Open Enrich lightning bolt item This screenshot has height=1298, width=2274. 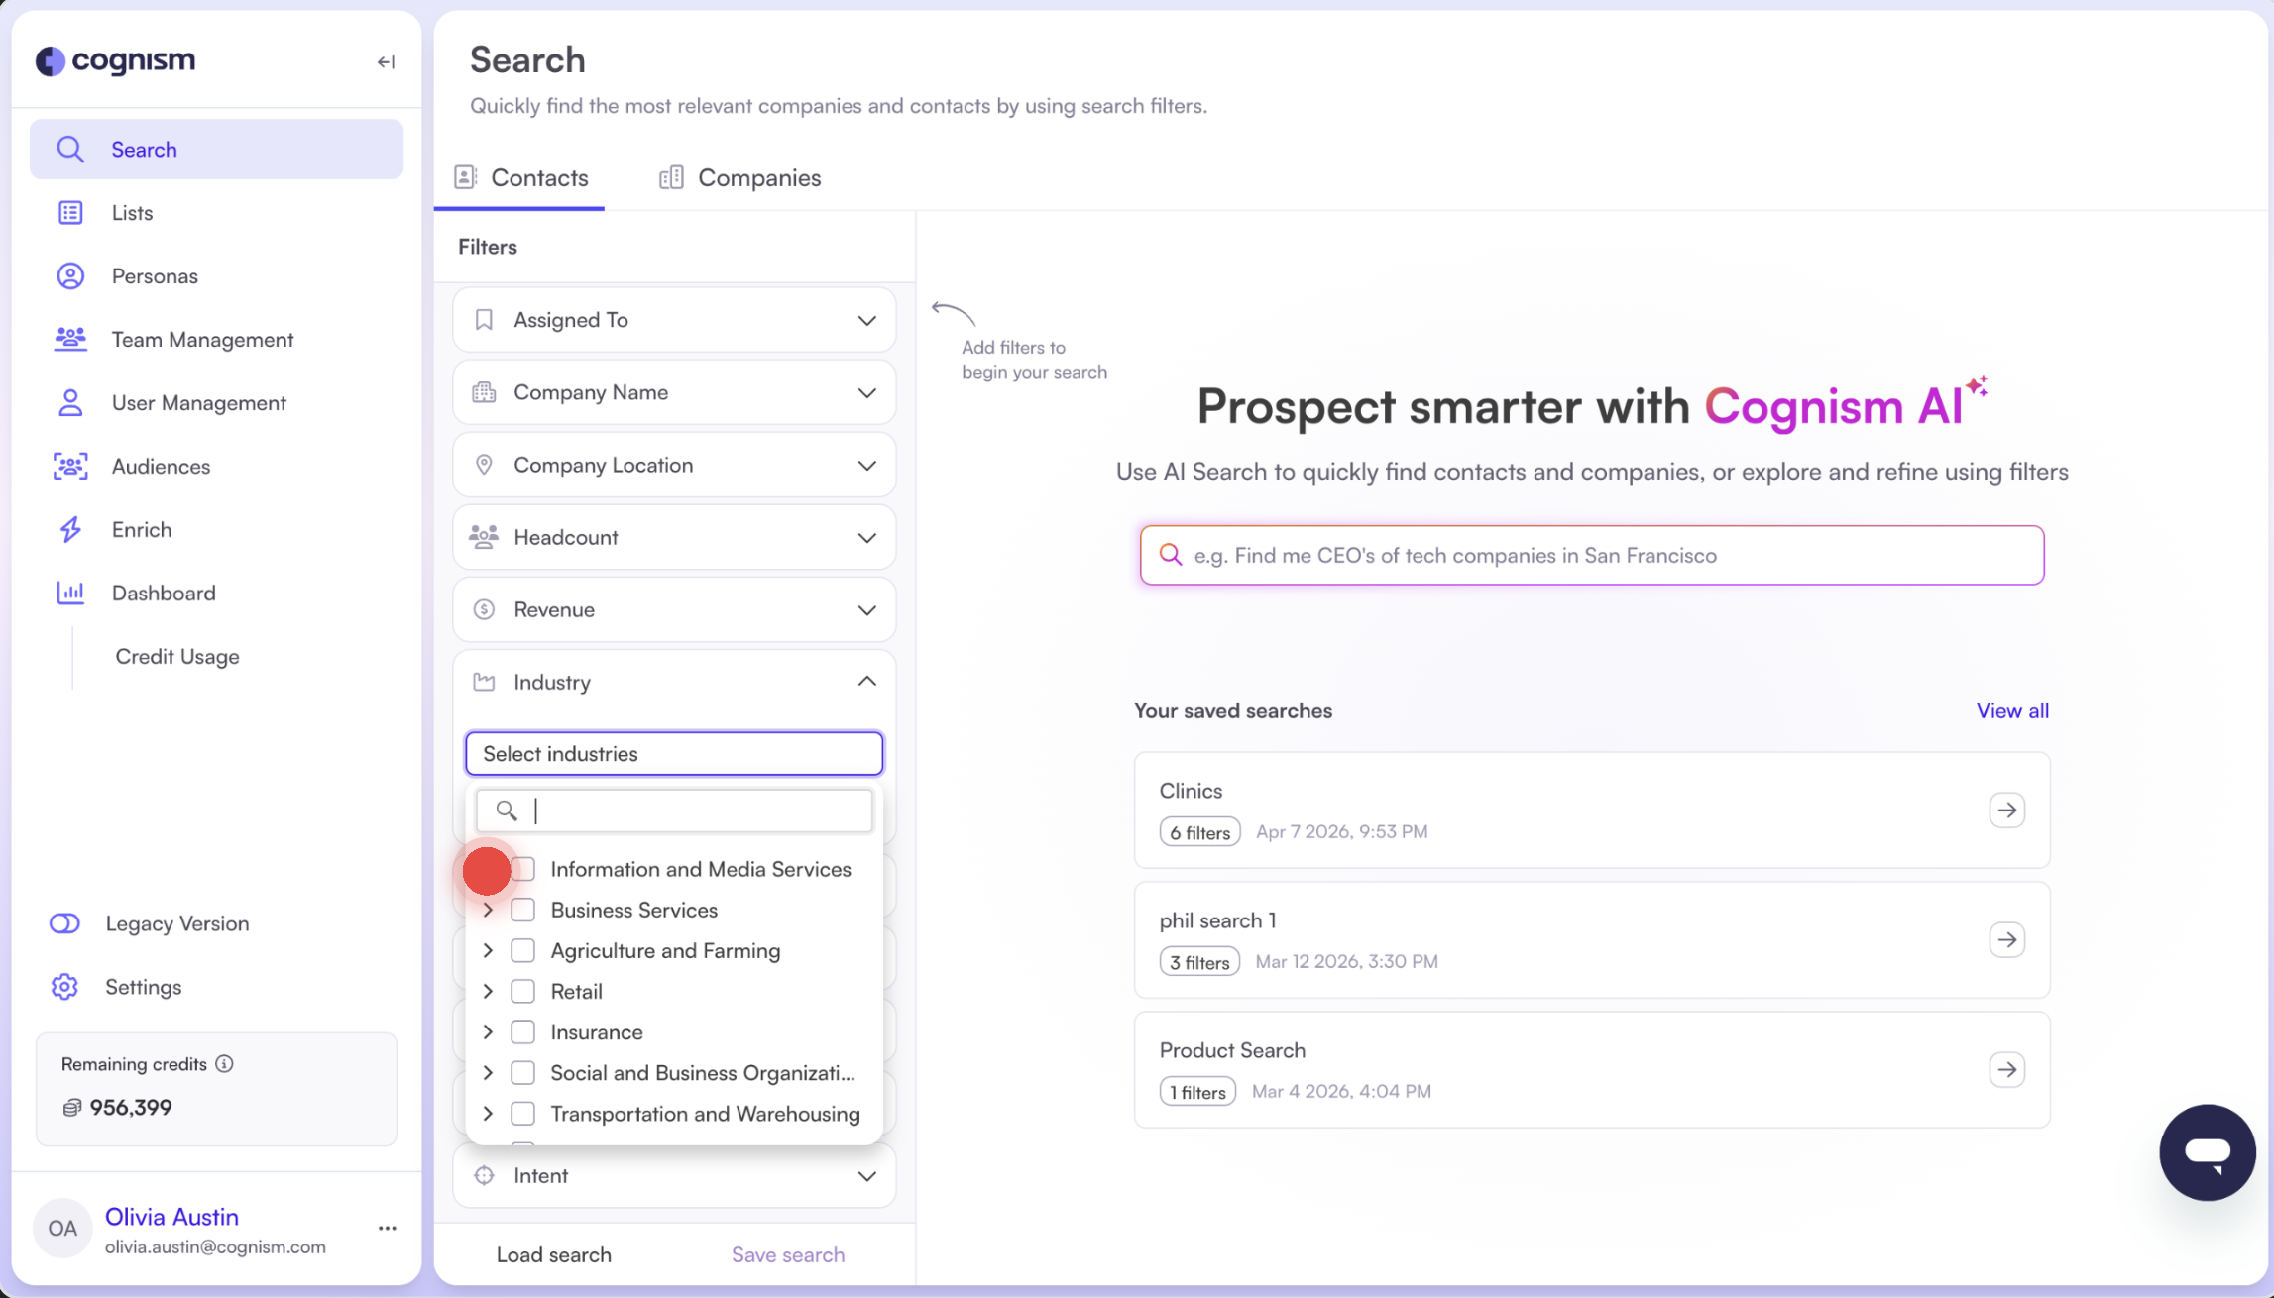[x=70, y=530]
